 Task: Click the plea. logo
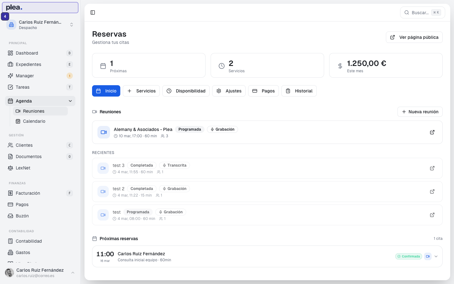click(x=14, y=8)
